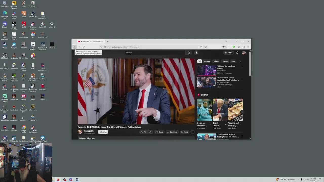Open options for Amazing and Satisfying short
The width and height of the screenshot is (324, 182).
(x=241, y=124)
